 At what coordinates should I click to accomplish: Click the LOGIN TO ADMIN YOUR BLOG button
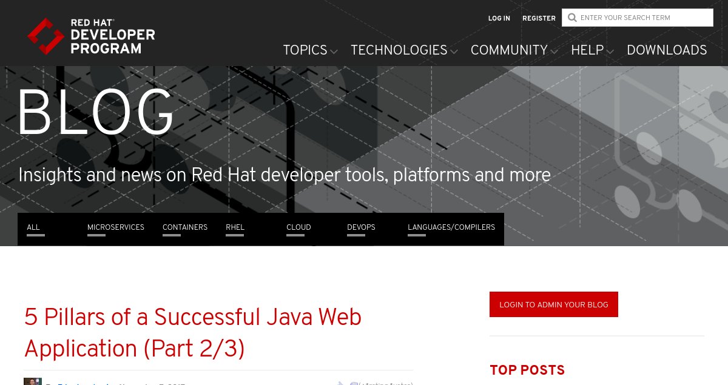tap(553, 304)
